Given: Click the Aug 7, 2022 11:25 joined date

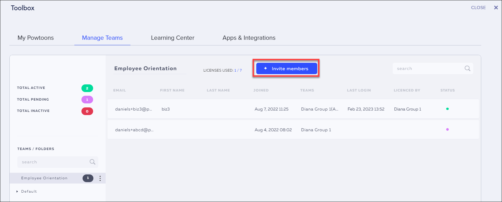Looking at the screenshot, I should (272, 109).
